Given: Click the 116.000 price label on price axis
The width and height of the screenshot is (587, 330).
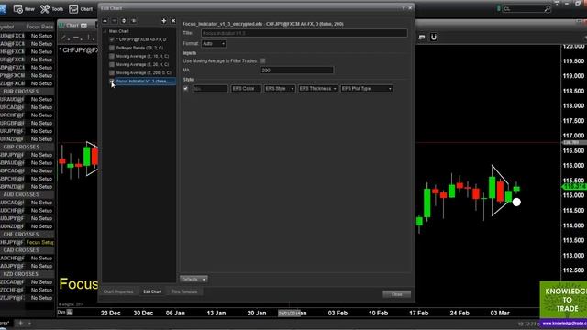Looking at the screenshot, I should (x=573, y=165).
